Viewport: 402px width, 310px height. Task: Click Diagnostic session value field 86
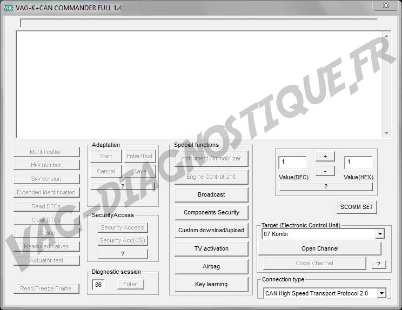click(x=98, y=285)
